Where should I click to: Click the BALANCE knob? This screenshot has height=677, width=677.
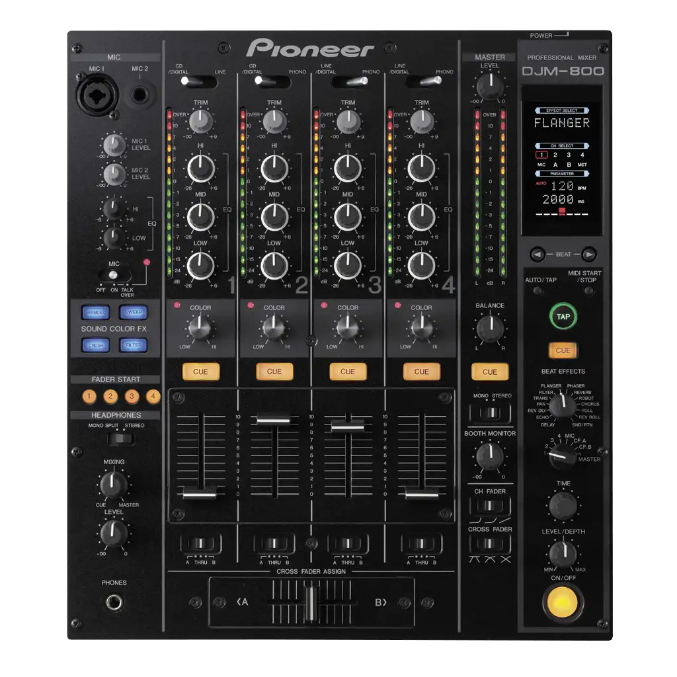coord(490,329)
